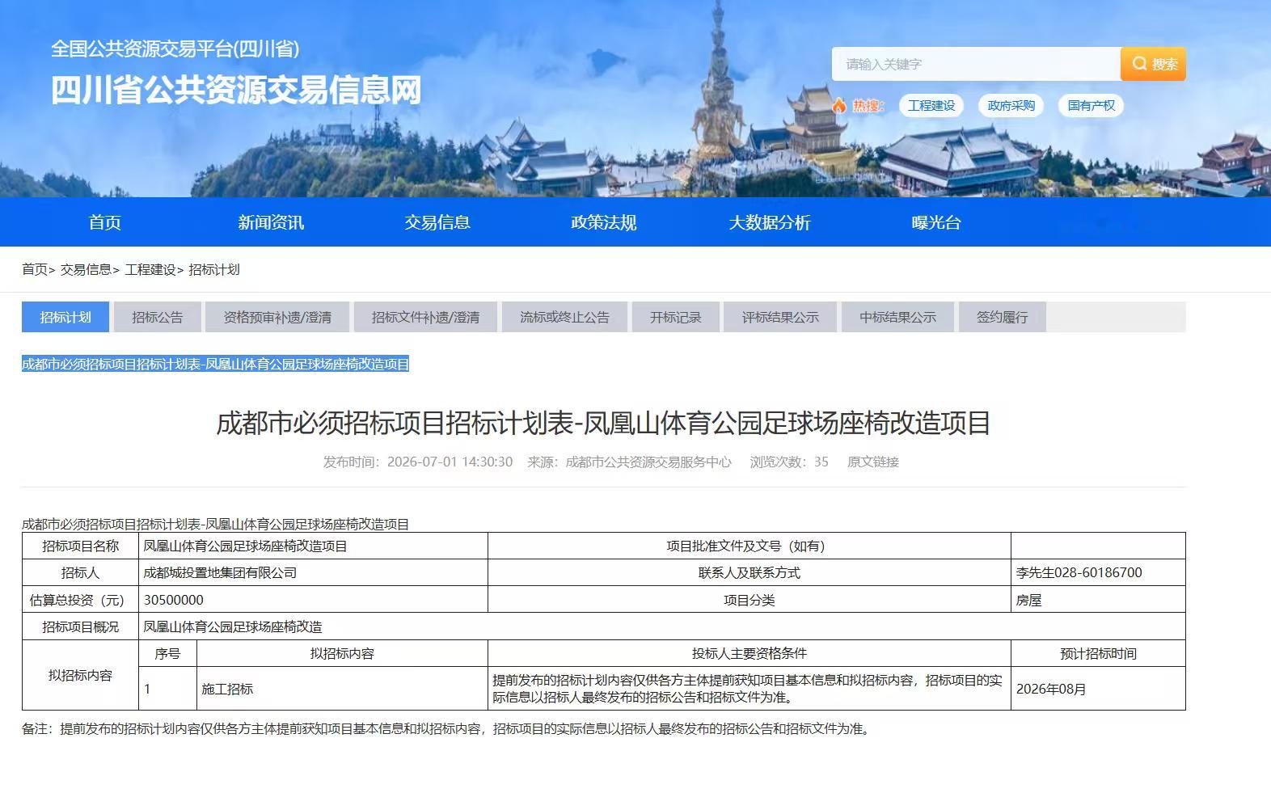The height and width of the screenshot is (793, 1271).
Task: Click the contact cell 李先生028-60186700
Action: point(1098,572)
